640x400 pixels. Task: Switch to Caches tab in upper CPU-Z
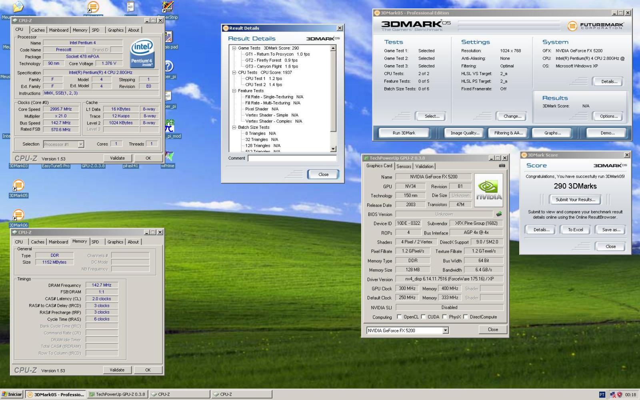pos(38,30)
